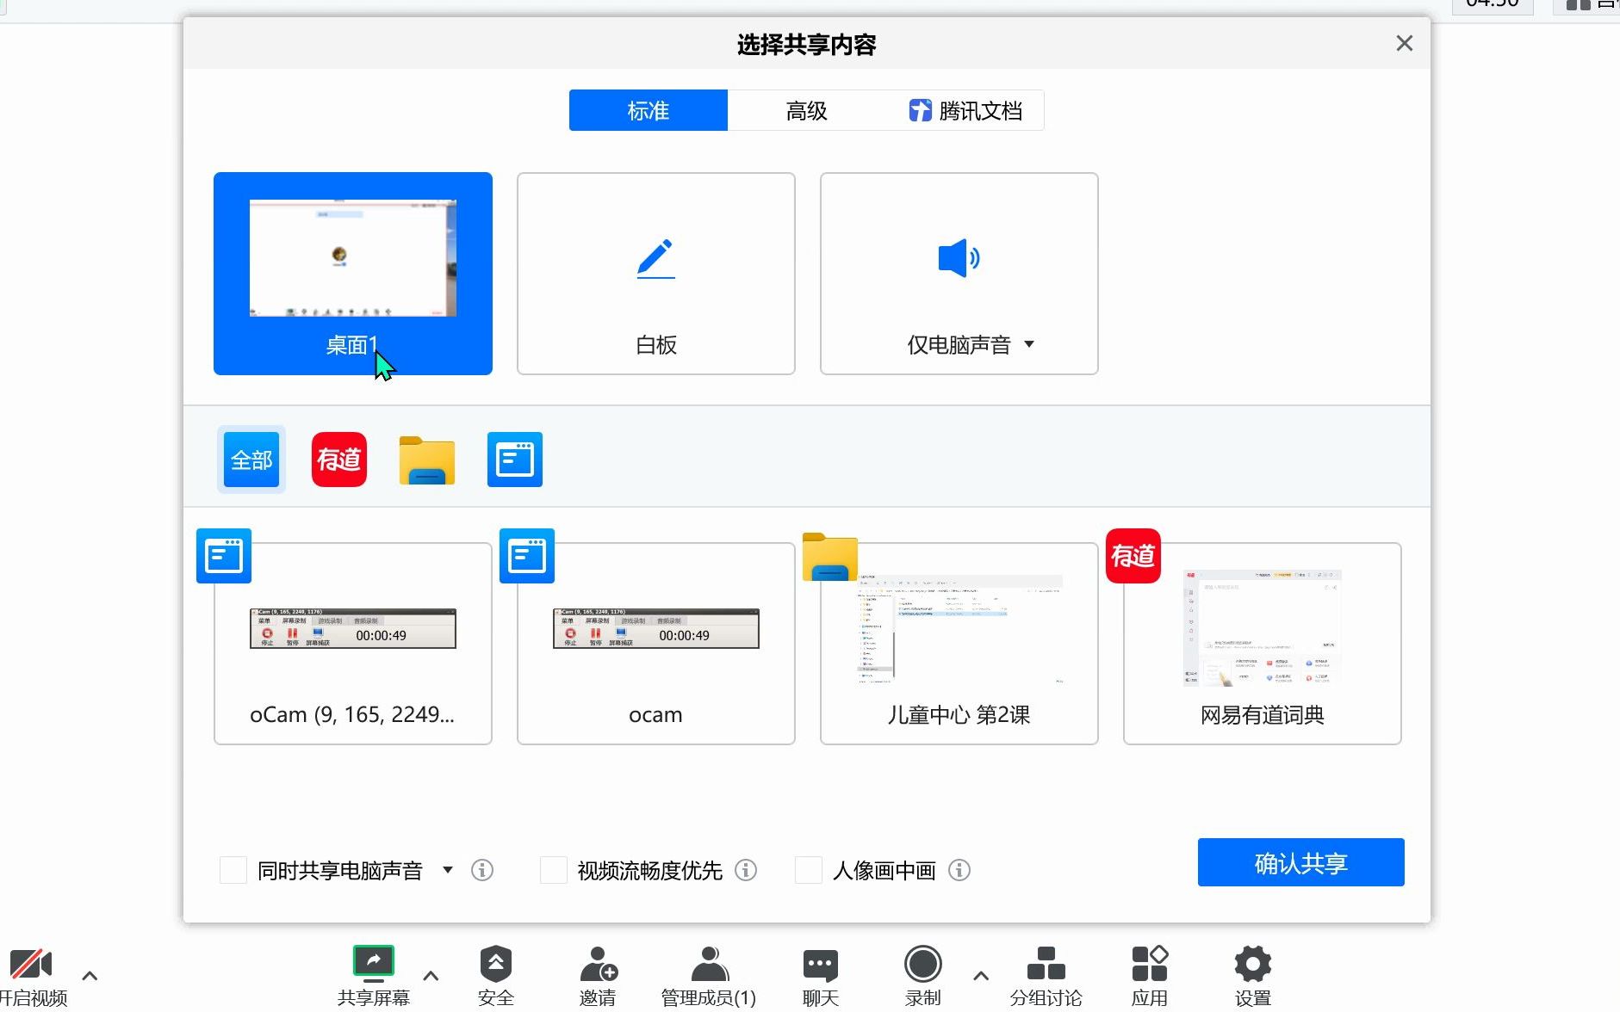Screen dimensions: 1620x1012
Task: Click the folder badge on 儿童中心 第2课
Action: 830,558
